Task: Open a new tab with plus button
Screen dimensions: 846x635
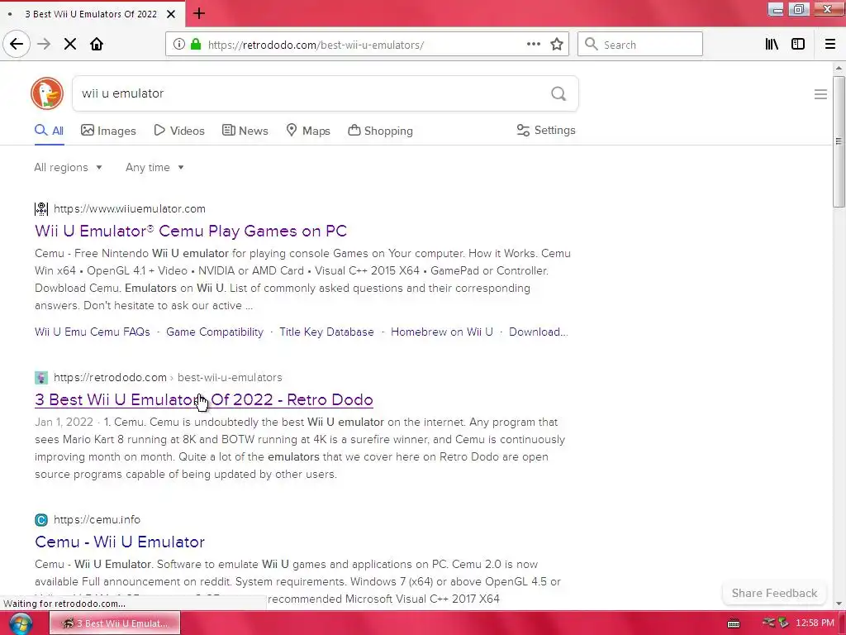Action: tap(198, 13)
